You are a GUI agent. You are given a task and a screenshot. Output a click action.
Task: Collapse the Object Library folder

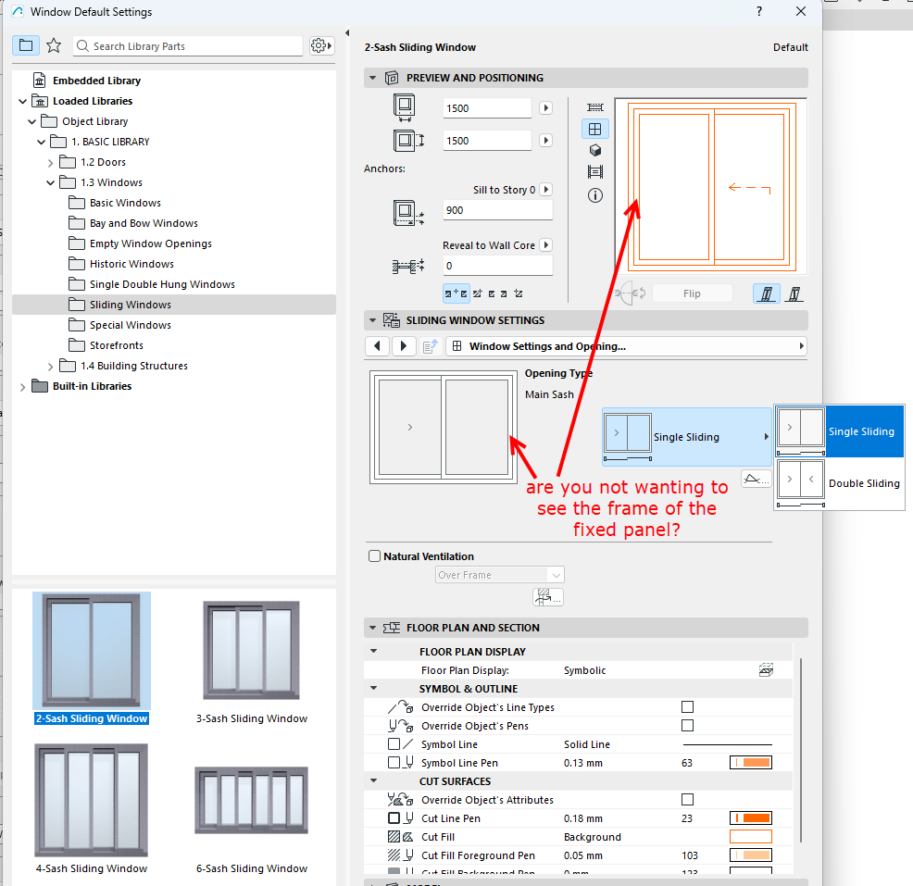31,121
